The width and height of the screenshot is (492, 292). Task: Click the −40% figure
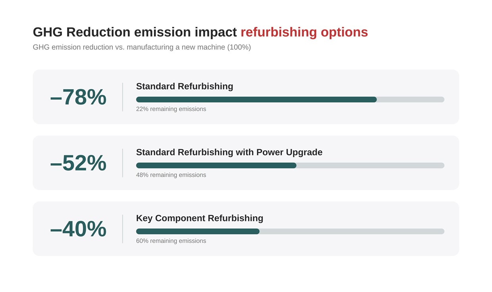78,229
